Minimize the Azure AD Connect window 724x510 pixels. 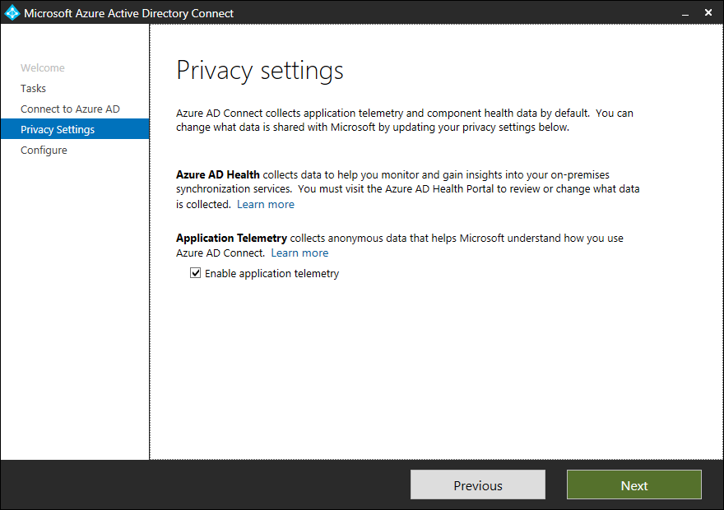point(685,12)
